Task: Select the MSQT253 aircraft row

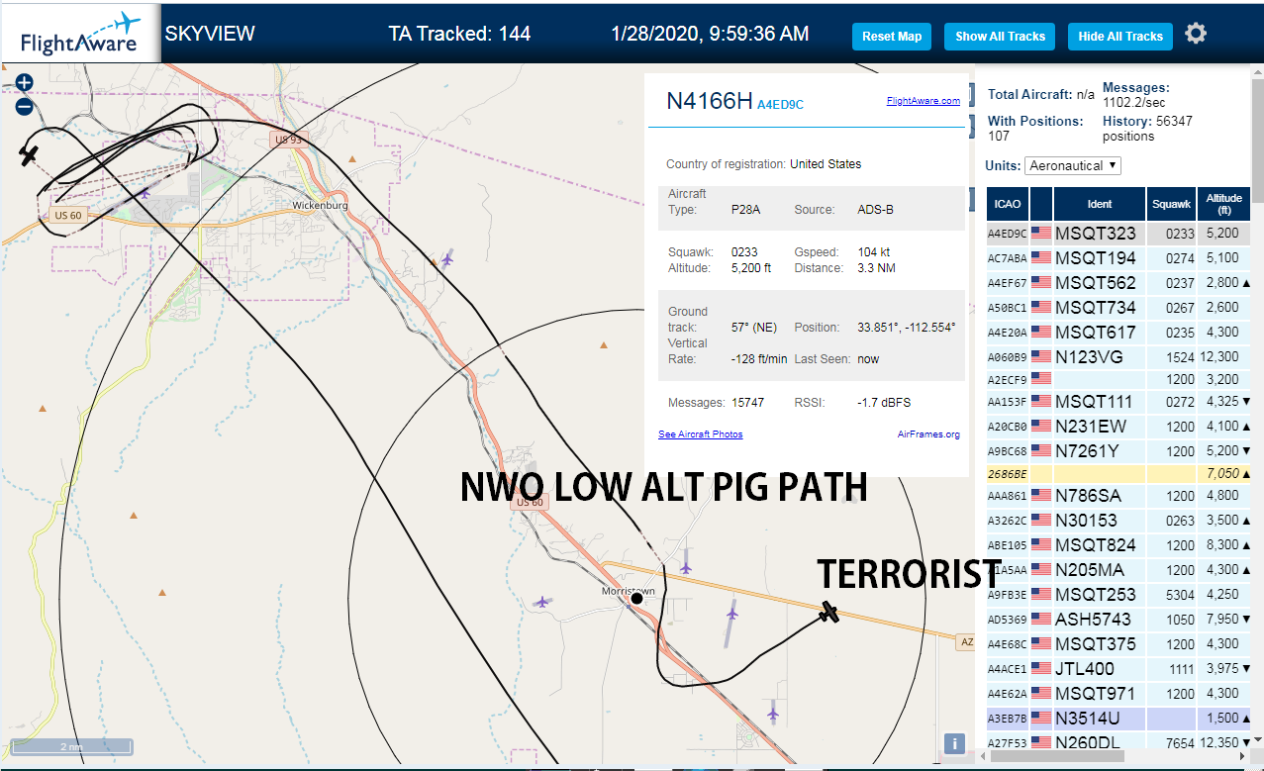Action: [1118, 595]
